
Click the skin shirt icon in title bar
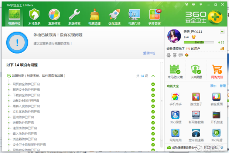187,4
